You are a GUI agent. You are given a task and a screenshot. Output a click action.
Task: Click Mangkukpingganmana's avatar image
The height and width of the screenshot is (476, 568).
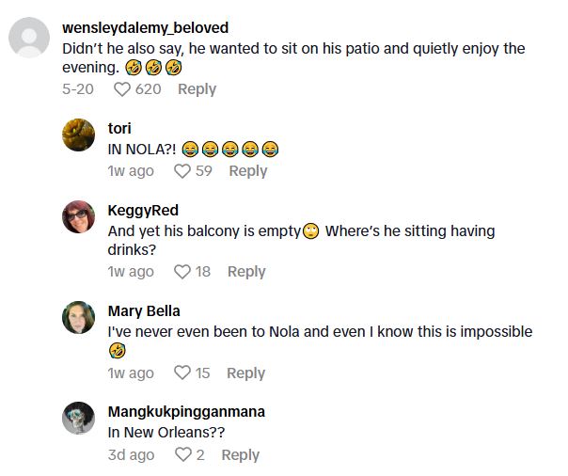coord(78,419)
